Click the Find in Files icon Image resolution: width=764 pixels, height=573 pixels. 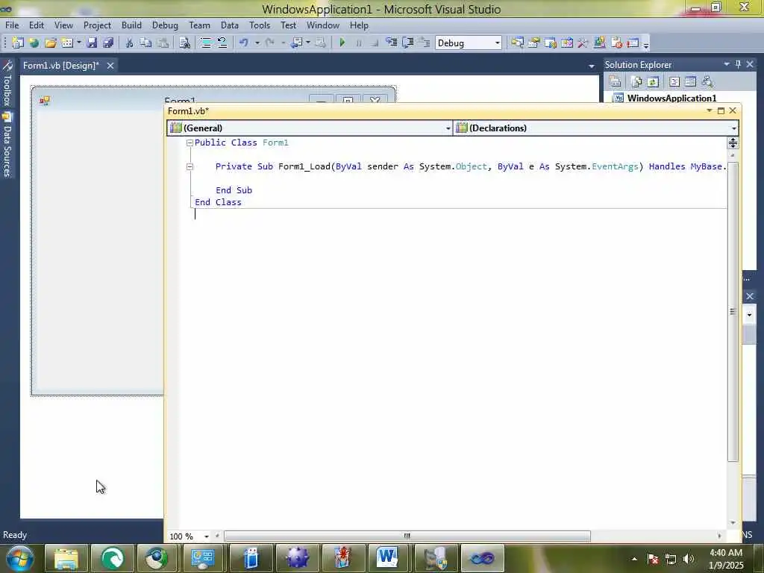[x=184, y=43]
